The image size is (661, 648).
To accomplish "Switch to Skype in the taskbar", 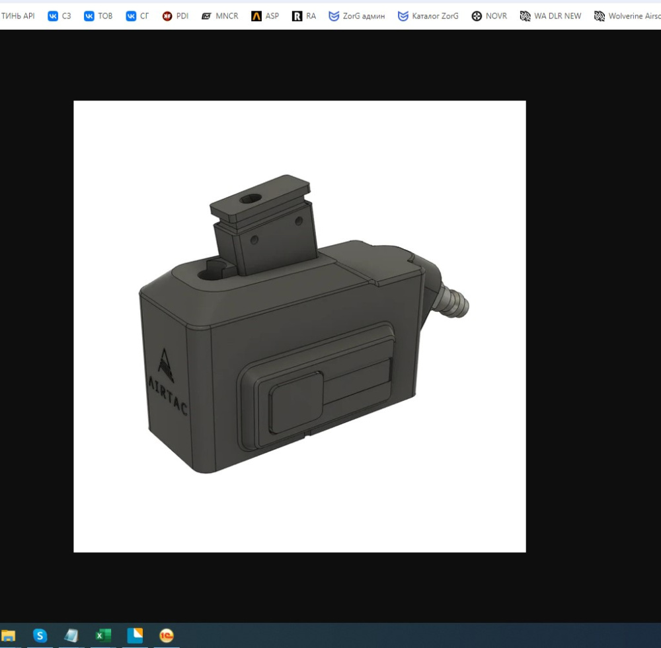I will point(40,635).
